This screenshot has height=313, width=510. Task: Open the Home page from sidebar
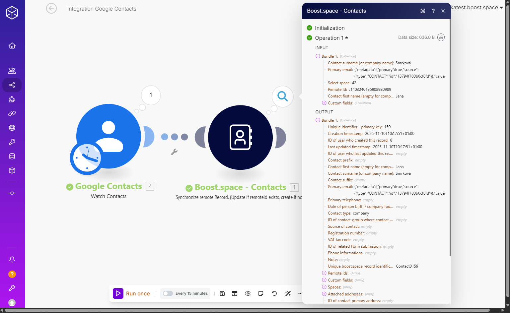tap(12, 45)
